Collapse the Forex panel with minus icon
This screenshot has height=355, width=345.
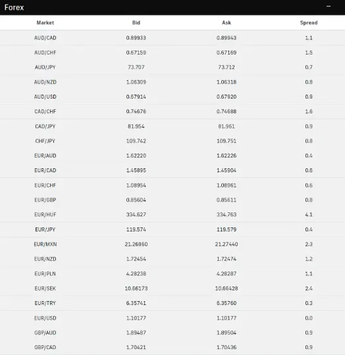point(329,7)
